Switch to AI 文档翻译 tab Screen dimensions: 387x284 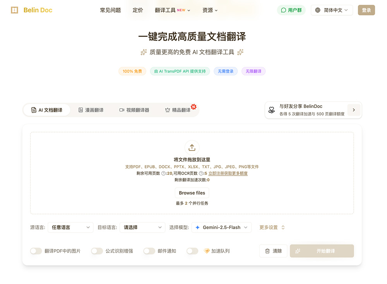[x=47, y=110]
